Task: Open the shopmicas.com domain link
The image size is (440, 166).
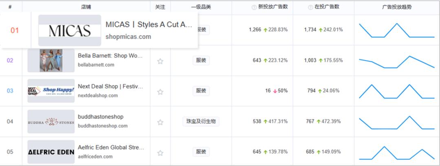Action: pos(128,37)
